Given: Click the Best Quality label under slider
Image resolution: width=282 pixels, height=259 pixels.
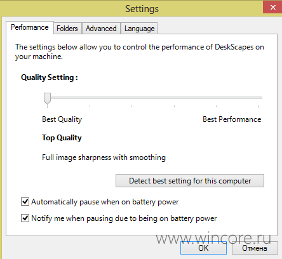Looking at the screenshot, I should tap(62, 119).
